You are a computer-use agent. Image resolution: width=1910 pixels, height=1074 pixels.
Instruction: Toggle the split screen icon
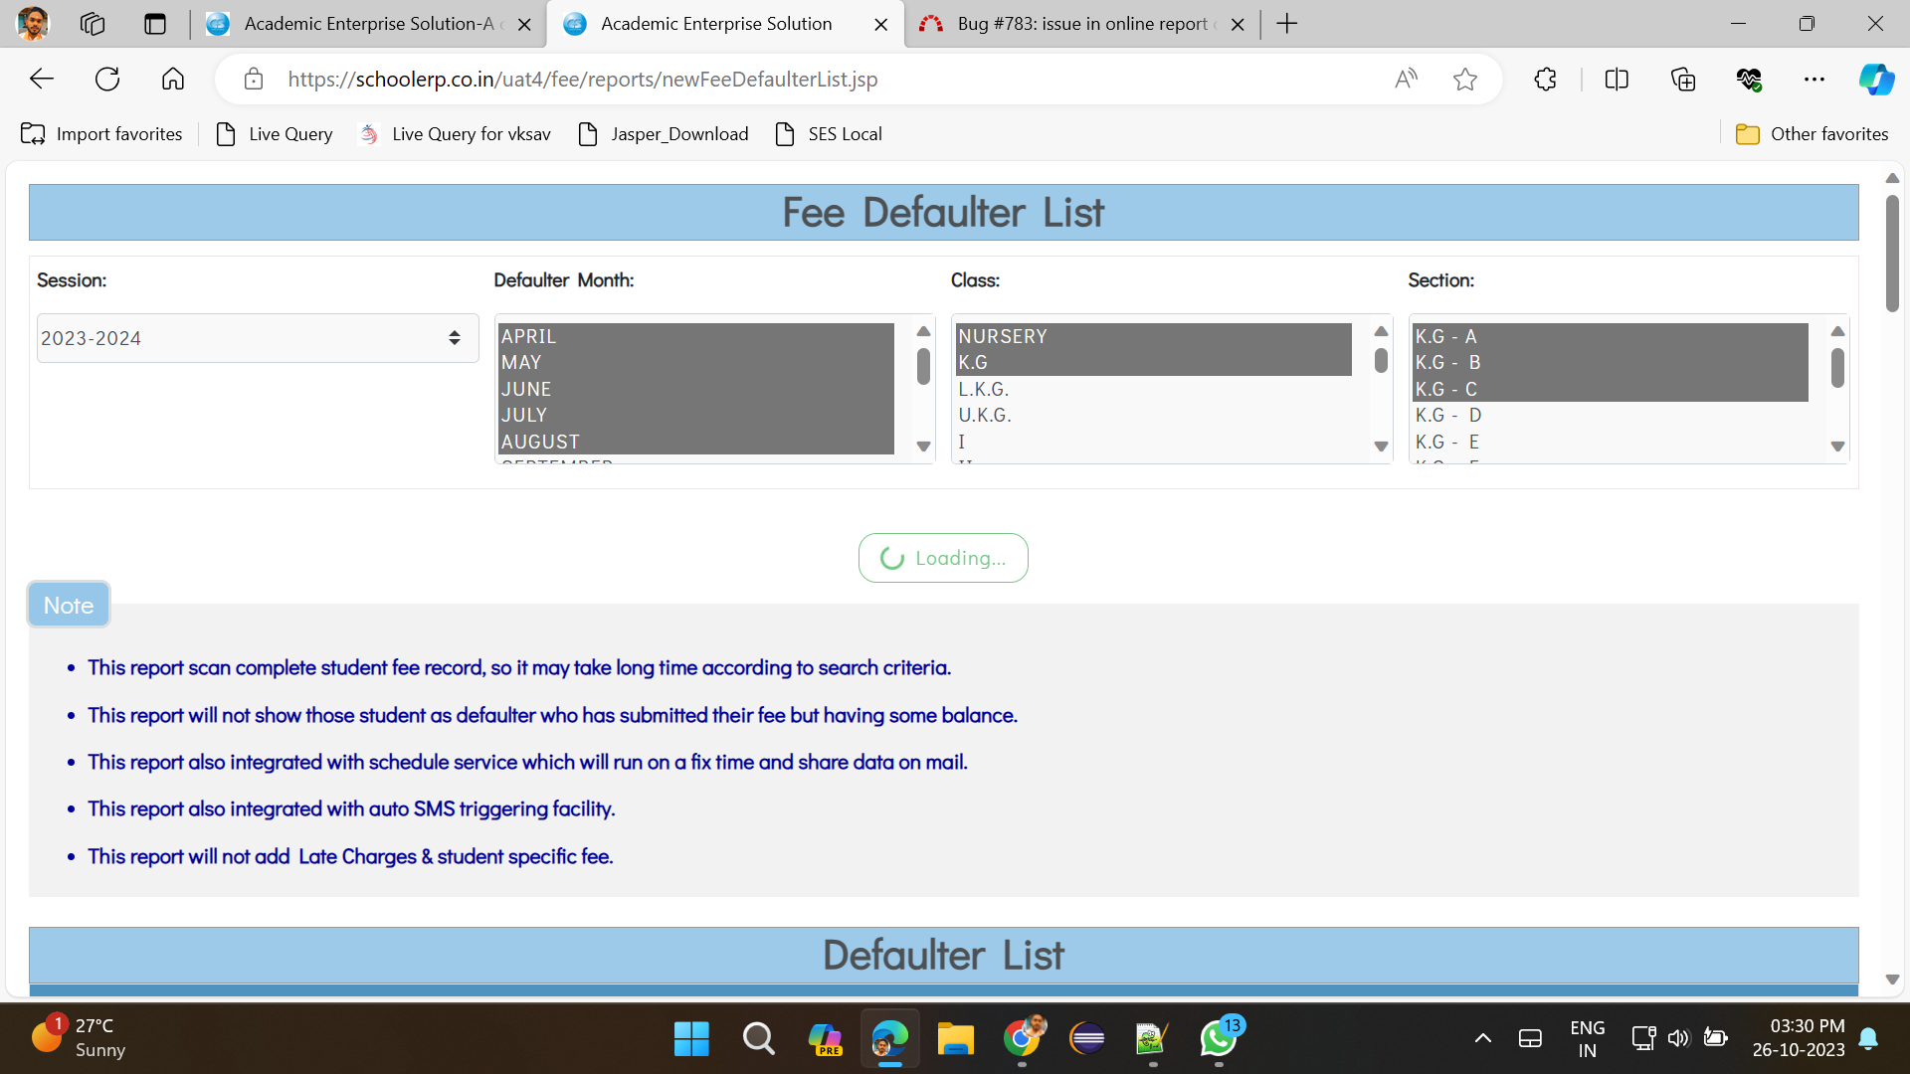pos(1617,80)
